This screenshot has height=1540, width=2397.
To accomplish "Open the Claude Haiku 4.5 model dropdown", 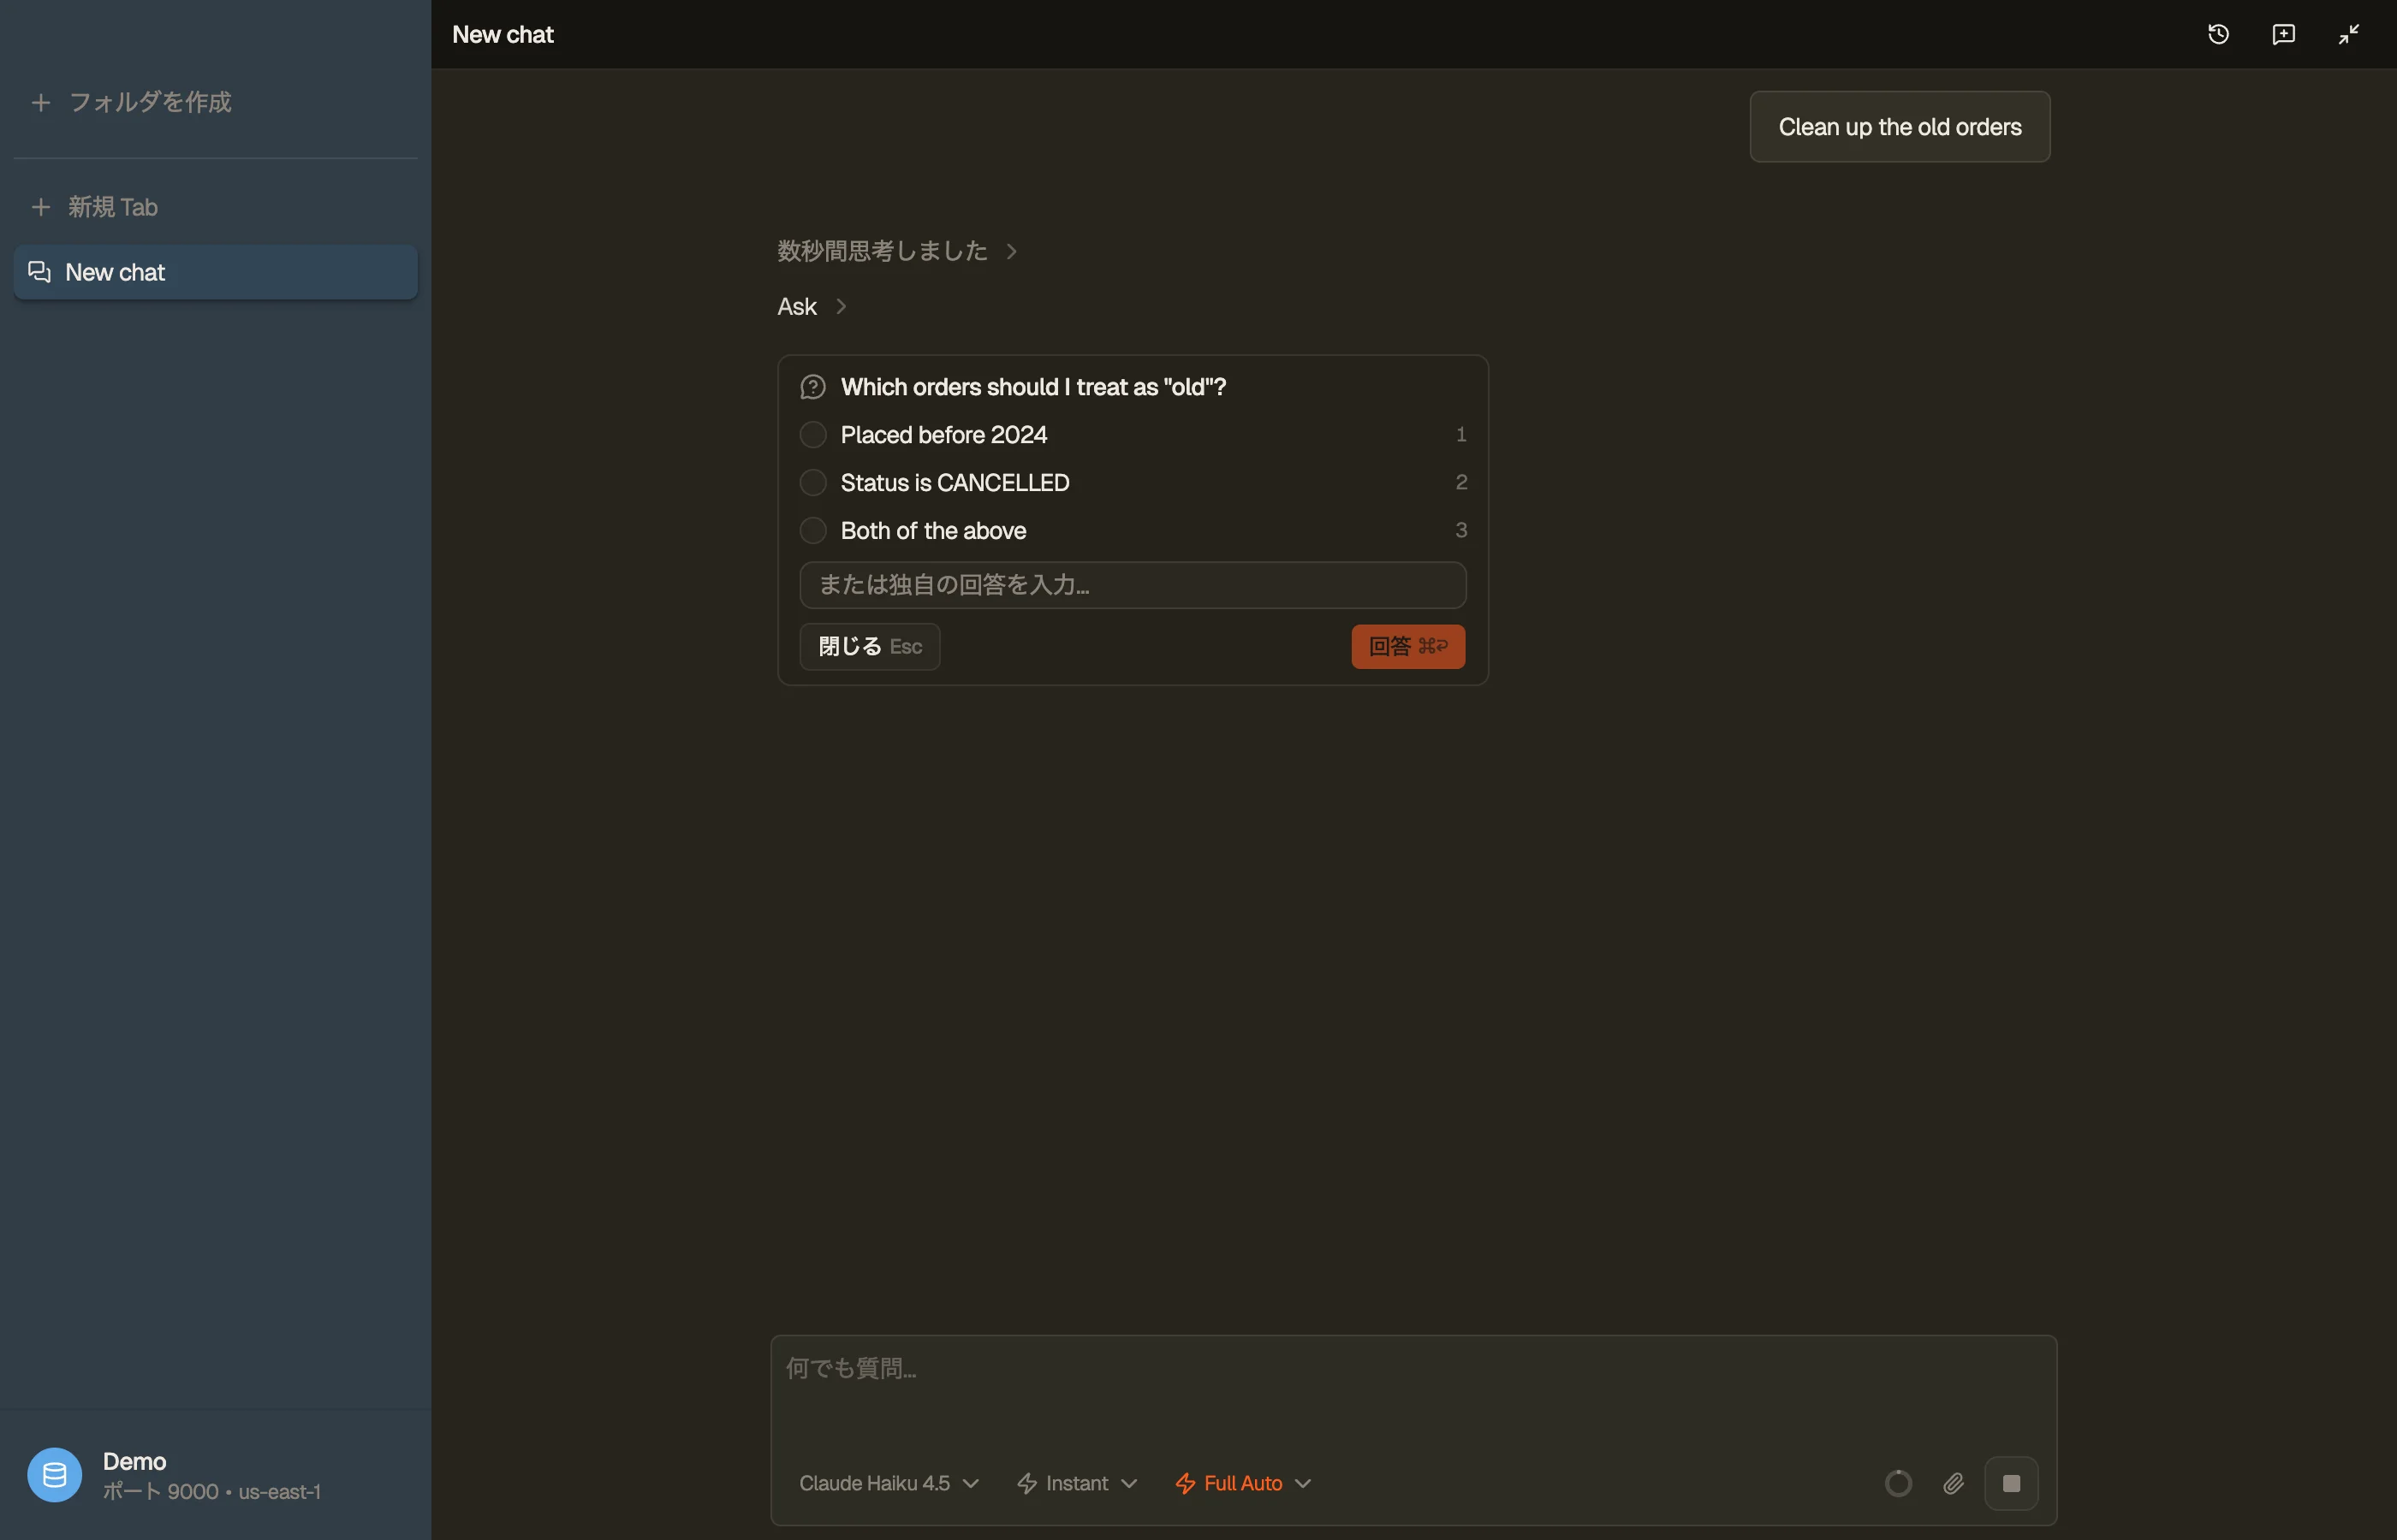I will click(889, 1483).
